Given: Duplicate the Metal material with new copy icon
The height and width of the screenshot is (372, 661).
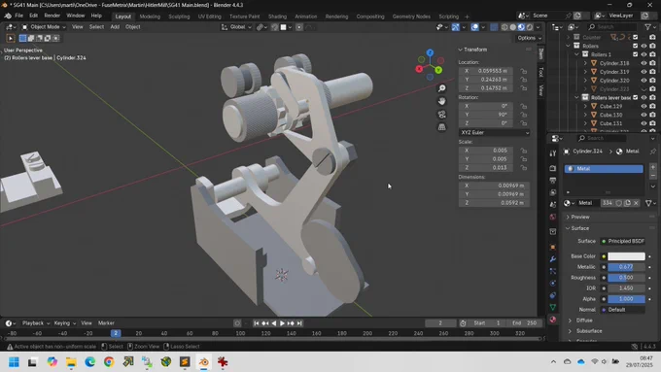Looking at the screenshot, I should (x=627, y=203).
